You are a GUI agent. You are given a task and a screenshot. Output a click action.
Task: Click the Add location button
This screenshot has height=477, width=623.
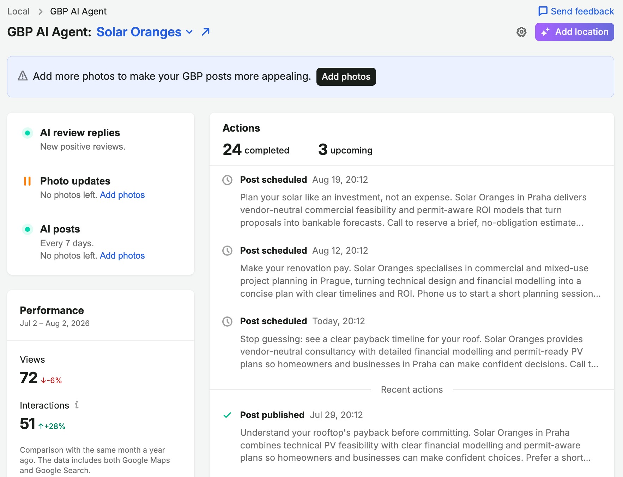[574, 32]
